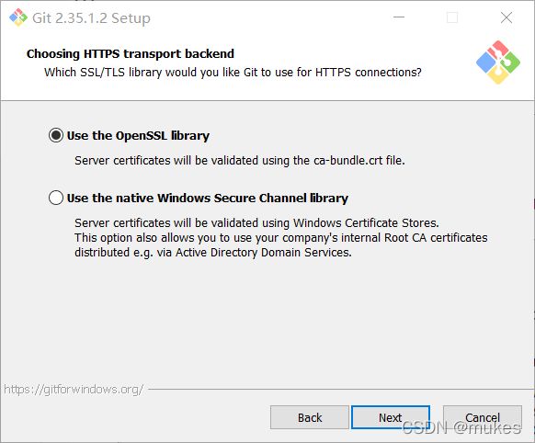
Task: Proceed with the Next button
Action: pyautogui.click(x=391, y=417)
